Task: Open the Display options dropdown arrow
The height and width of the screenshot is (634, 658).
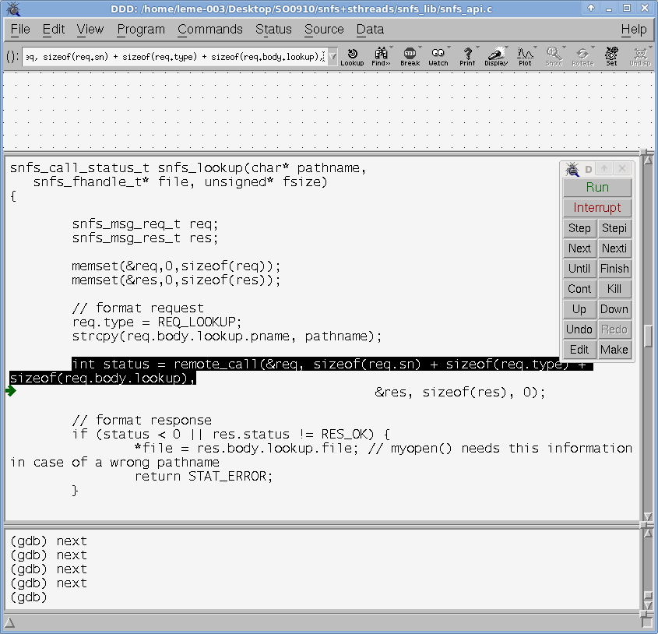Action: [506, 48]
